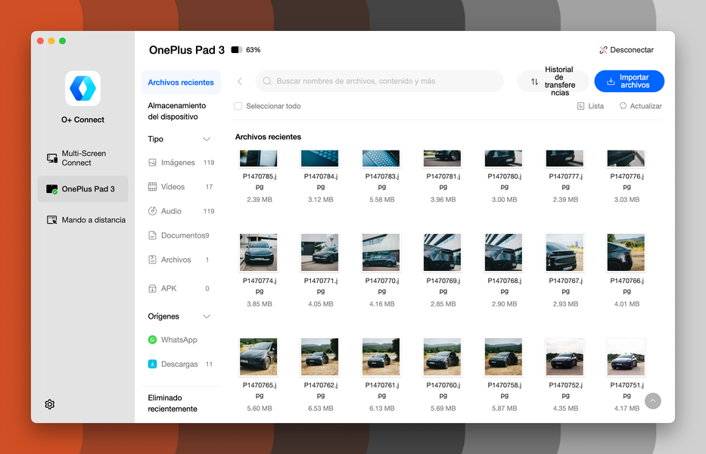The image size is (706, 454).
Task: Open Historial de transferencias
Action: 553,81
